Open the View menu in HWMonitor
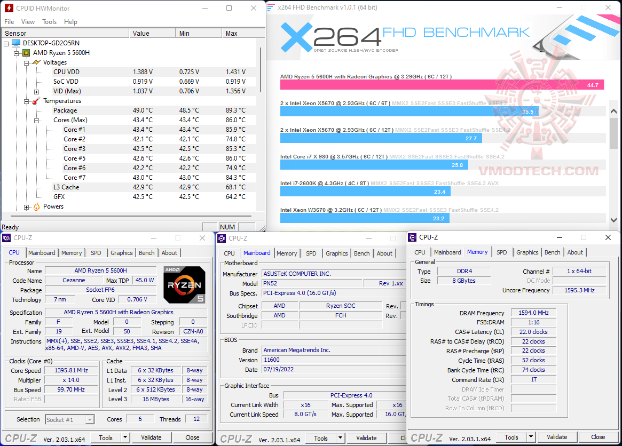 pyautogui.click(x=28, y=22)
